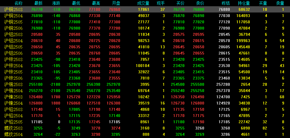Click the 开盘 column header
Image resolution: width=290 pixels, height=138 pixels.
click(x=116, y=3)
